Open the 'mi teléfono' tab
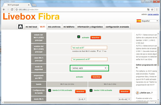The height and width of the screenshot is (105, 161). tap(69, 27)
